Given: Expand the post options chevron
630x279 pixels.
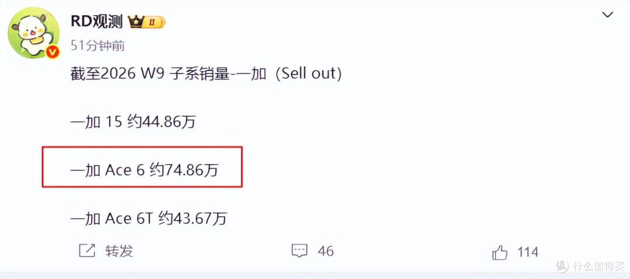Looking at the screenshot, I should 607,15.
